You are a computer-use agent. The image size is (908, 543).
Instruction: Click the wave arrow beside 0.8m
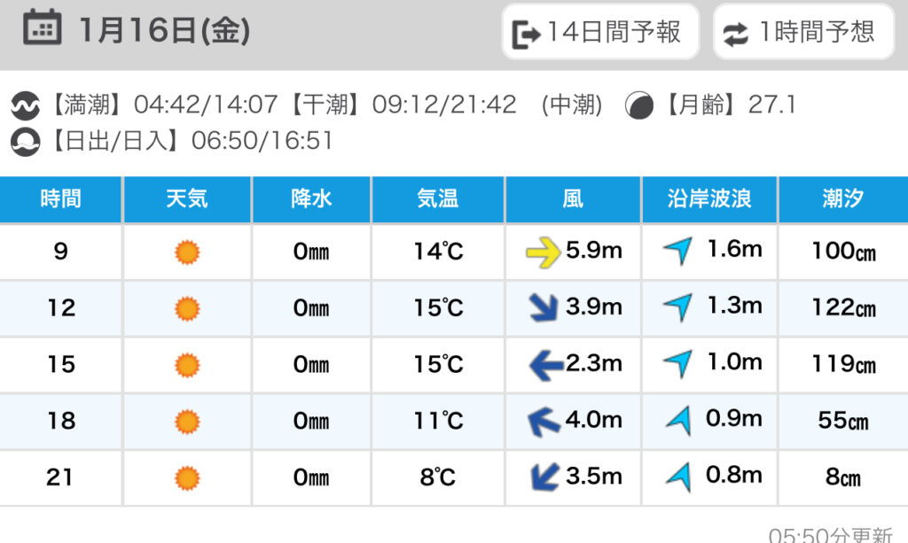coord(678,477)
